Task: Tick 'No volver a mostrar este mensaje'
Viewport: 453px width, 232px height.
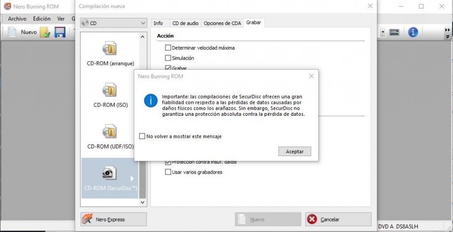Action: coord(142,136)
